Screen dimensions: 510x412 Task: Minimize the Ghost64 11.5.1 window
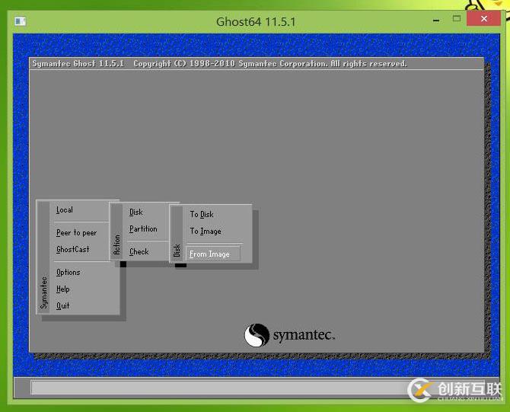click(436, 21)
